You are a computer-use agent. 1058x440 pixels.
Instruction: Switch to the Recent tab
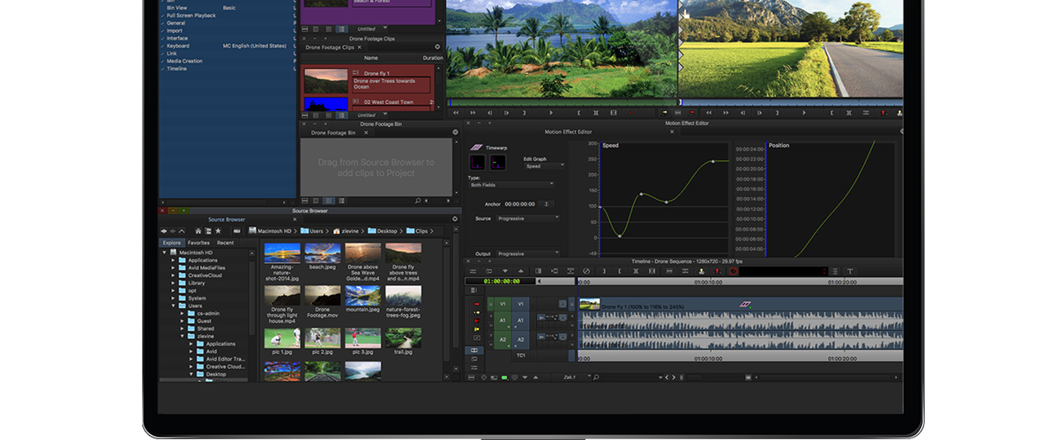(x=226, y=242)
